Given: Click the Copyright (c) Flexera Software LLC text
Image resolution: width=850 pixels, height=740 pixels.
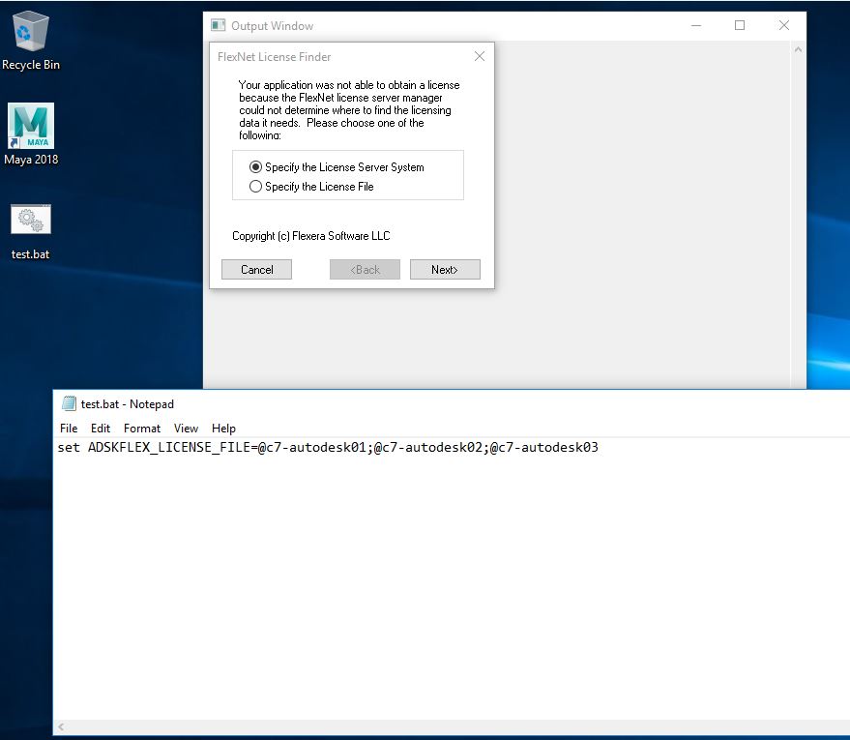Looking at the screenshot, I should 311,236.
